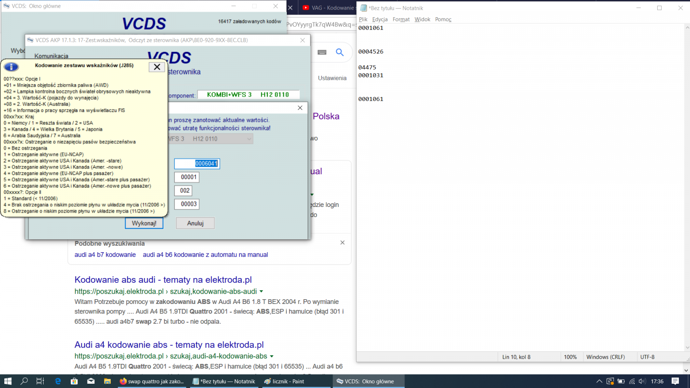690x388 pixels.
Task: Open the Windows Start menu
Action: [8, 381]
